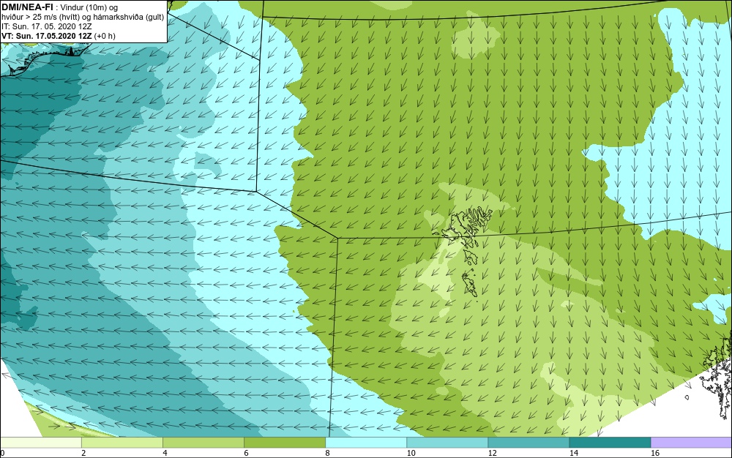Image resolution: width=732 pixels, height=458 pixels.
Task: Click the 0–2 m/s pale yellow legend swatch
Action: coord(41,443)
